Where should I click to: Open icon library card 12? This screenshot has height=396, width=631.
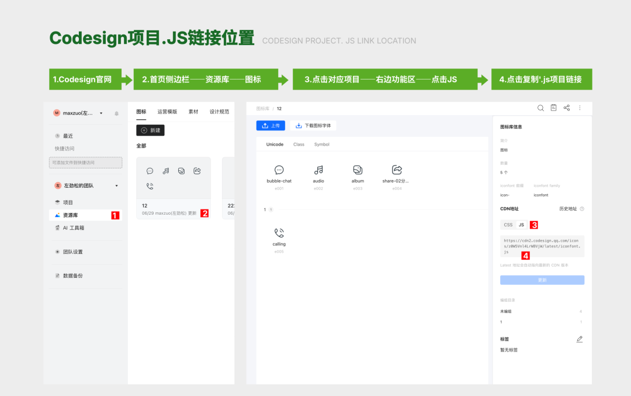point(174,188)
